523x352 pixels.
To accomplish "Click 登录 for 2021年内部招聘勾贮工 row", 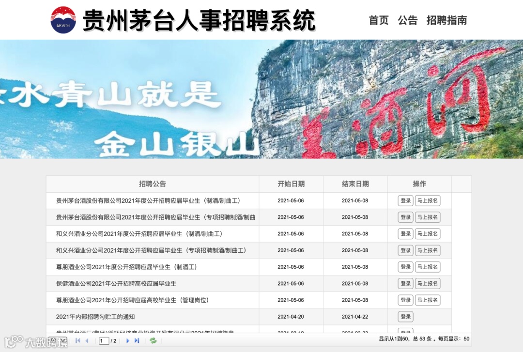I will (406, 317).
